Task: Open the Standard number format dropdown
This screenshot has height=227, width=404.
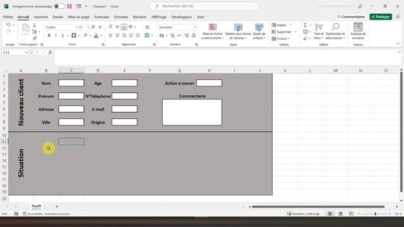Action: click(195, 27)
